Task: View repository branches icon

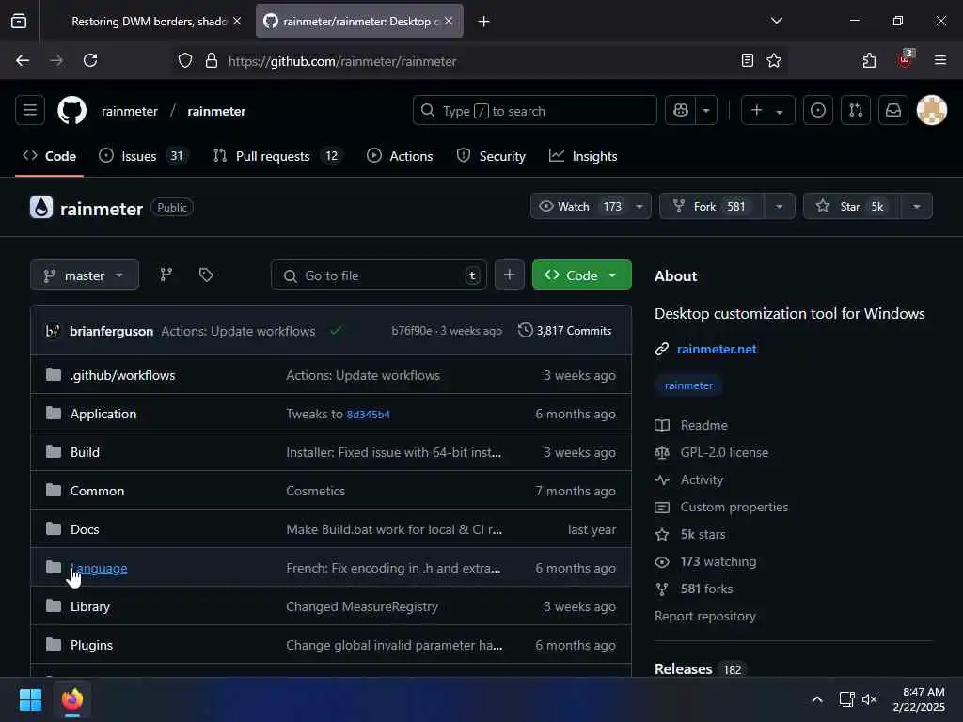Action: click(166, 275)
